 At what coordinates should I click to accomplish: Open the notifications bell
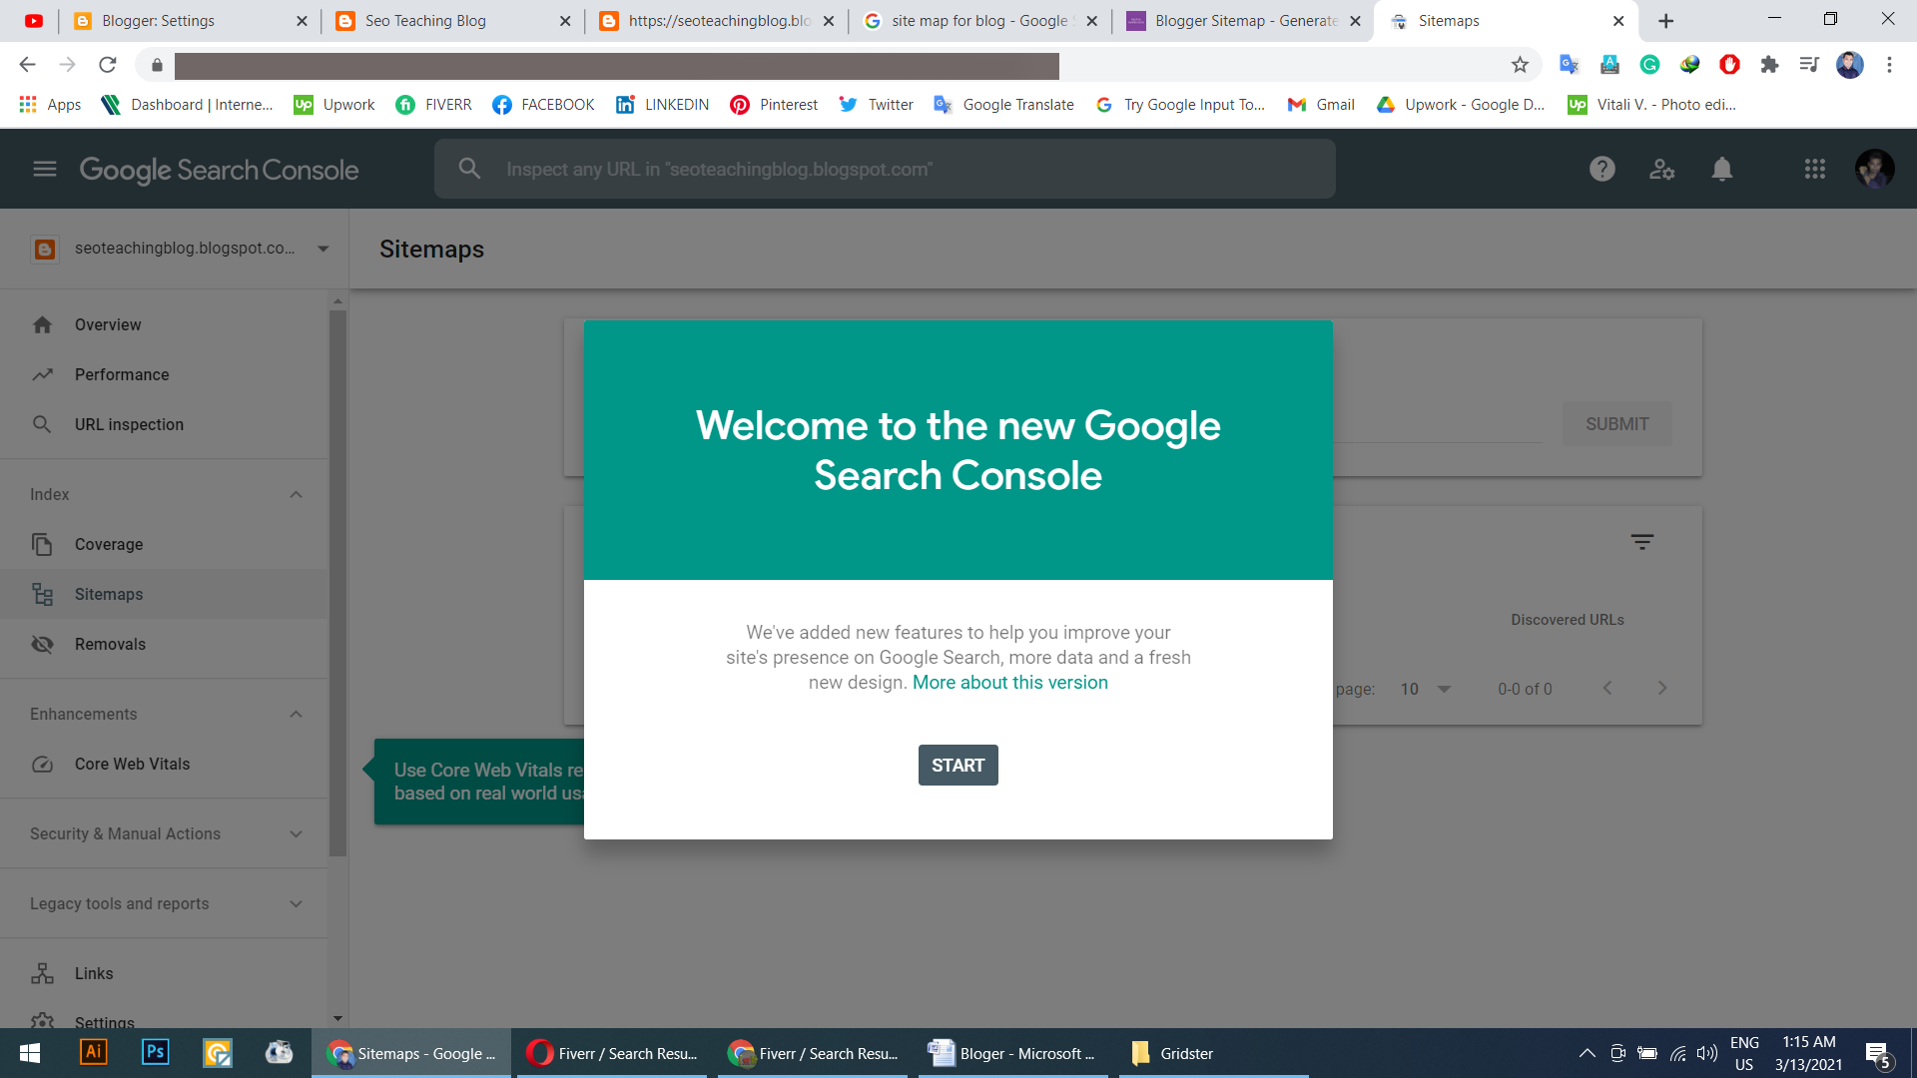(x=1722, y=169)
